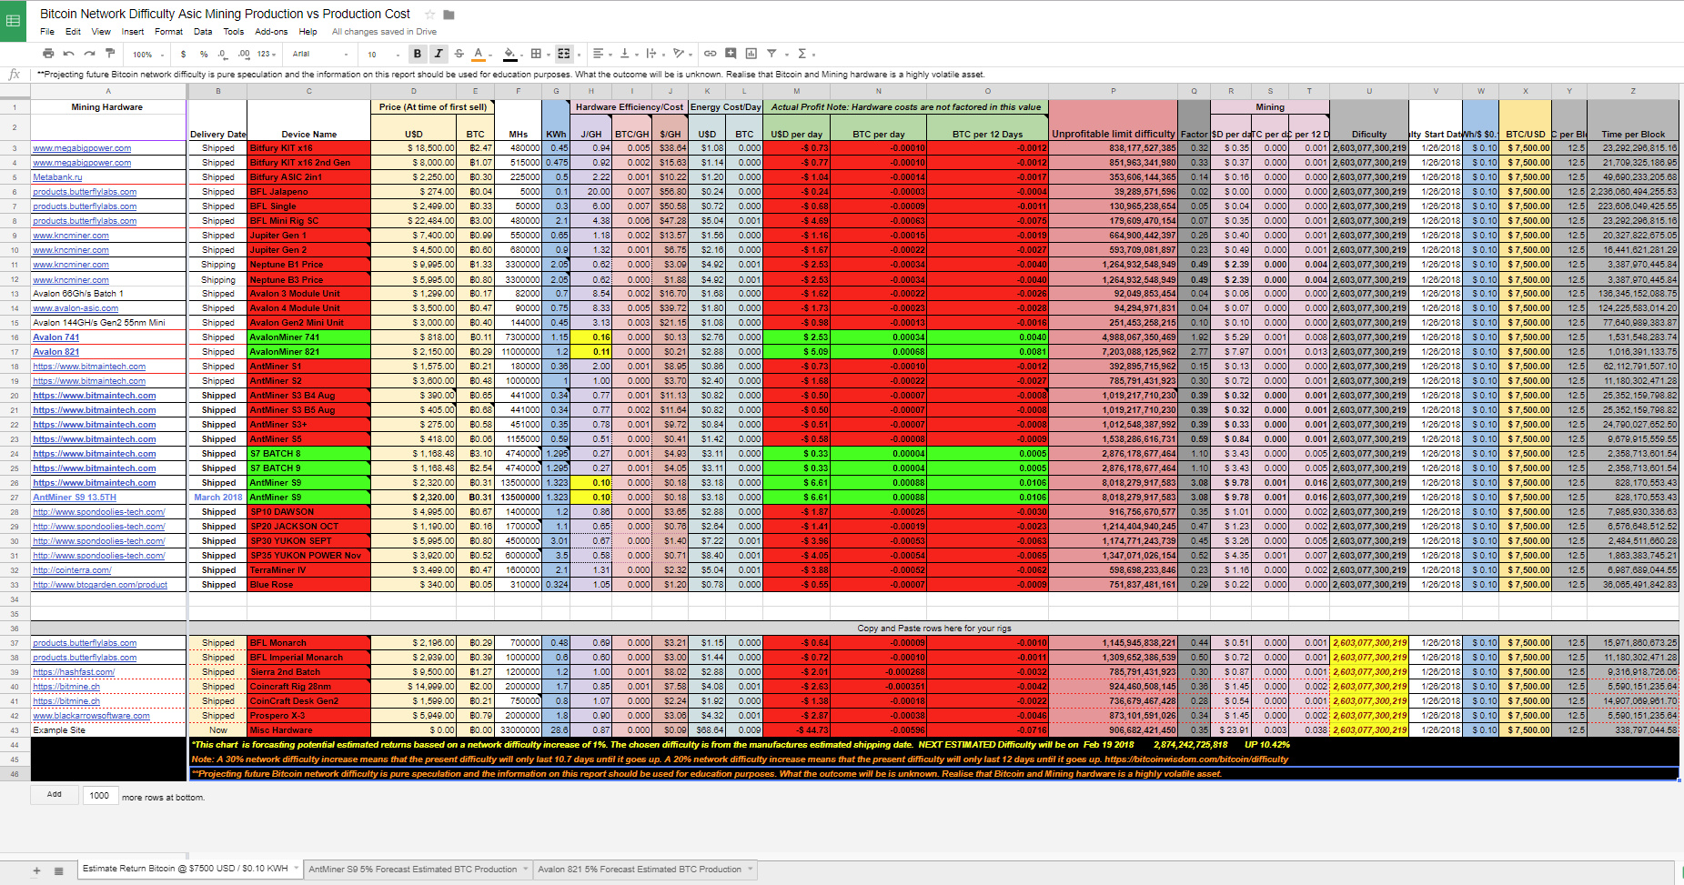Image resolution: width=1684 pixels, height=885 pixels.
Task: Open Avalon 821 5% Forecast tab arrow
Action: pos(751,870)
